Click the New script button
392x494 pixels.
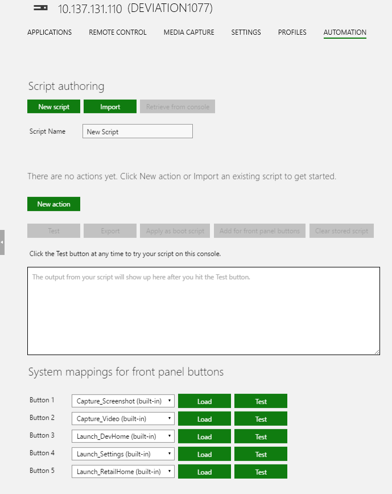[x=54, y=106]
